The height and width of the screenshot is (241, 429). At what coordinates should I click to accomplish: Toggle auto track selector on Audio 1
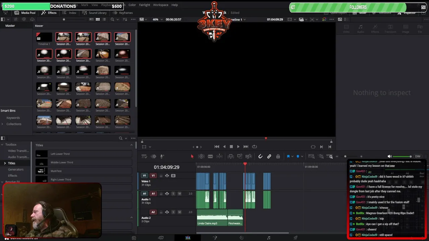pyautogui.click(x=167, y=193)
